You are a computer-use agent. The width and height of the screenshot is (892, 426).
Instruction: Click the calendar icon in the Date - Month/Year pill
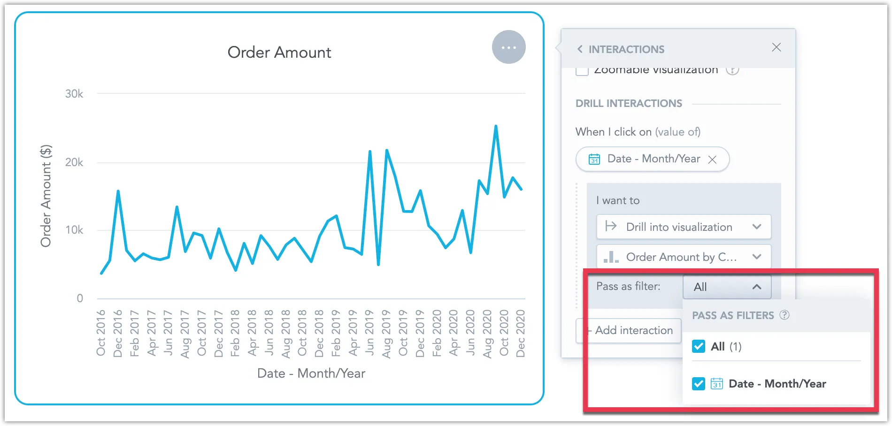594,159
